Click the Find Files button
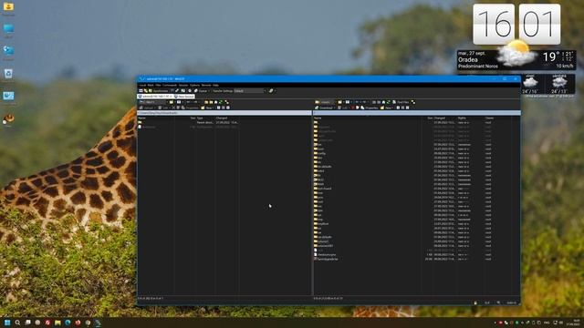The width and height of the screenshot is (584, 328). [x=401, y=102]
